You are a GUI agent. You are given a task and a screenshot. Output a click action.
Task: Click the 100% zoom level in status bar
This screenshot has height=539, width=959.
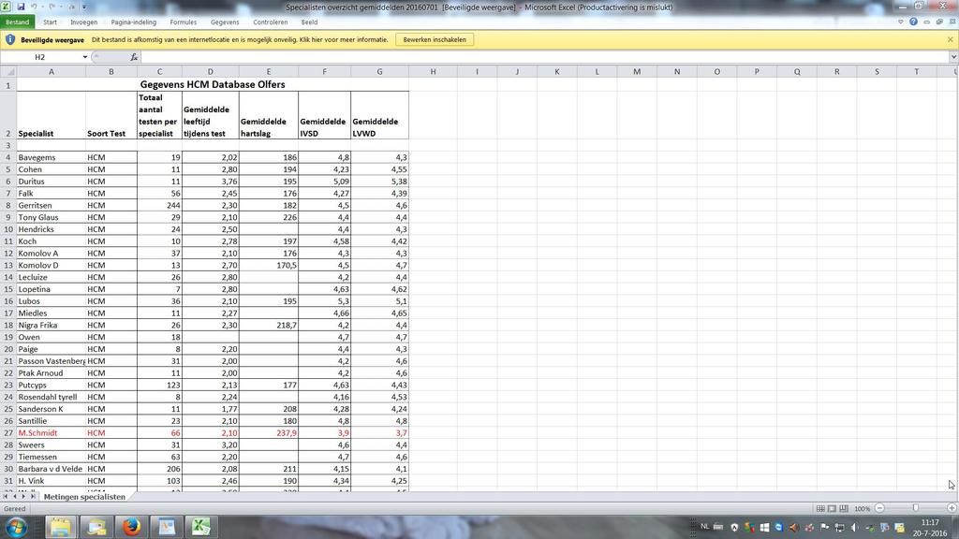(x=863, y=508)
